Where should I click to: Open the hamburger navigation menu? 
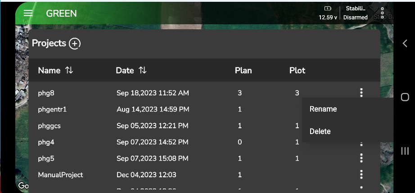pyautogui.click(x=28, y=13)
